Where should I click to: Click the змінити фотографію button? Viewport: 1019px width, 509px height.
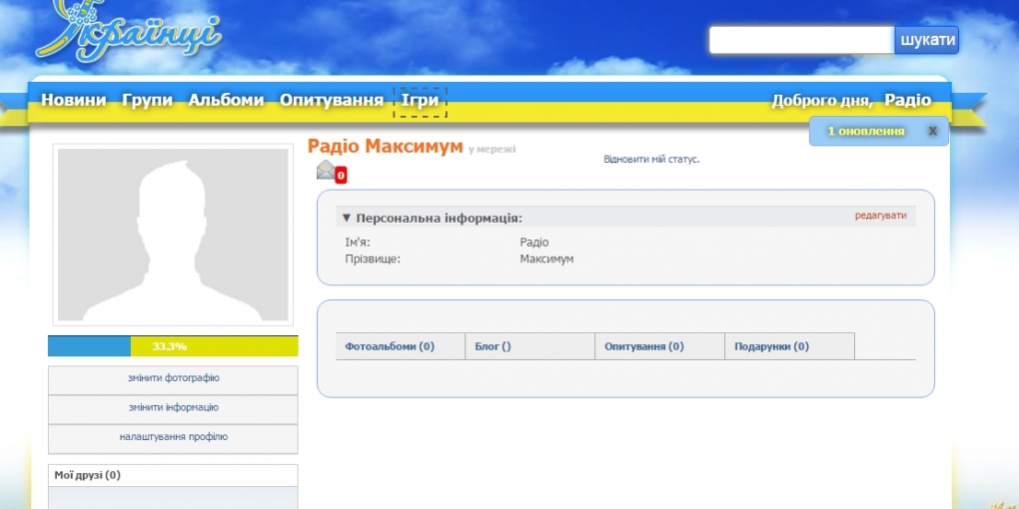coord(174,378)
